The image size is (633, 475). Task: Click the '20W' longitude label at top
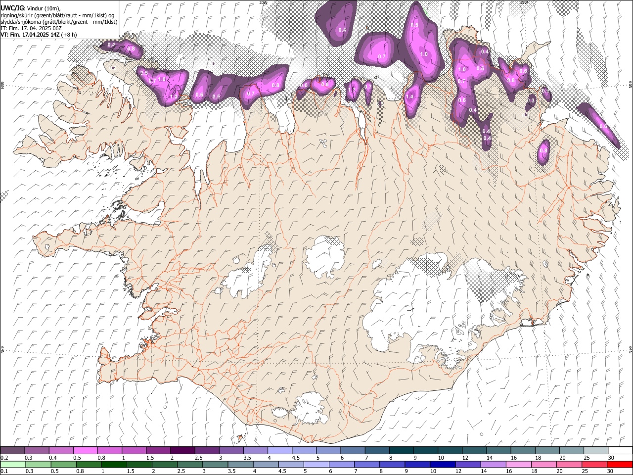pyautogui.click(x=264, y=2)
